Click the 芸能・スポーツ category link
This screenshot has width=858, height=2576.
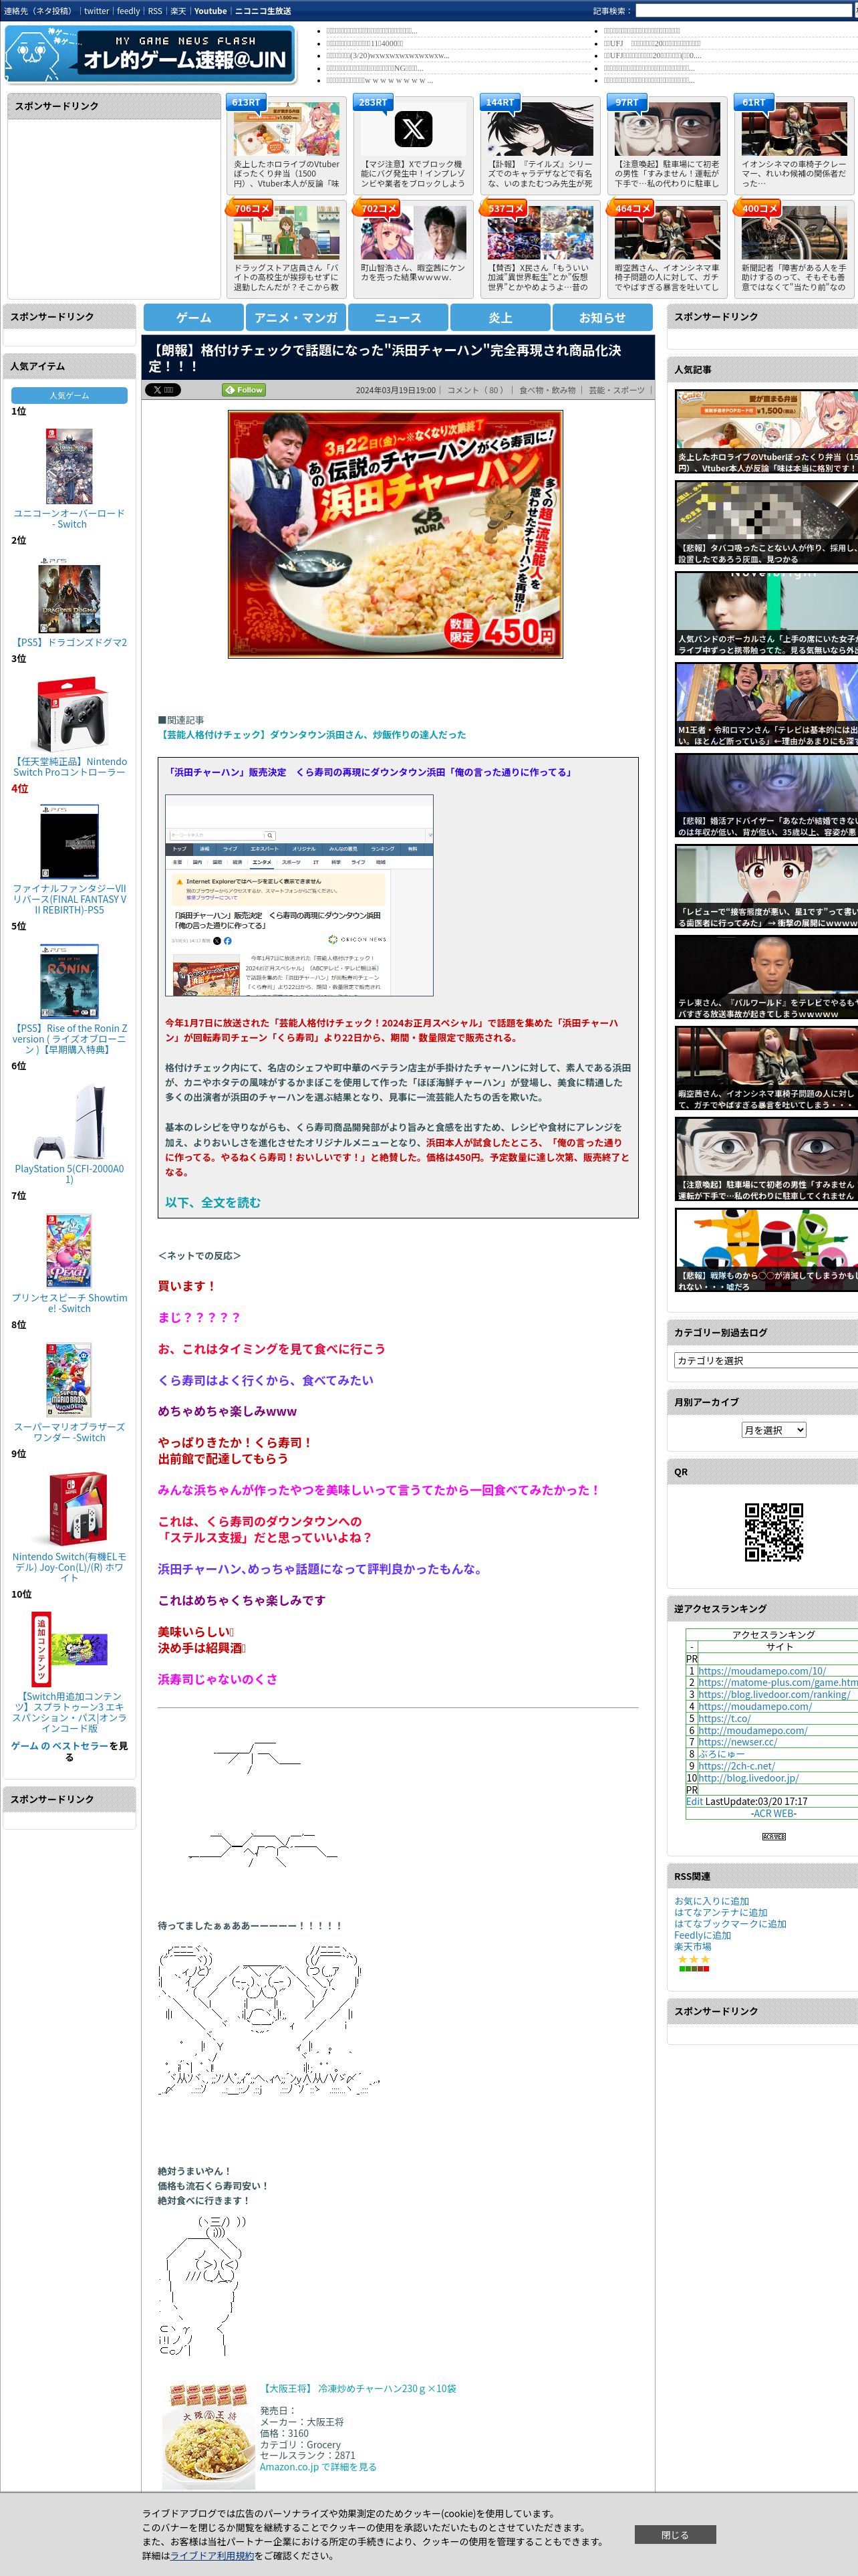pyautogui.click(x=617, y=390)
